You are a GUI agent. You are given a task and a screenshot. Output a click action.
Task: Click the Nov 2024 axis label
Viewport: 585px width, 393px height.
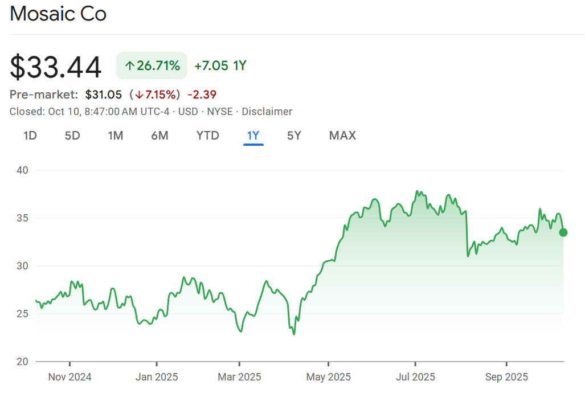point(69,377)
